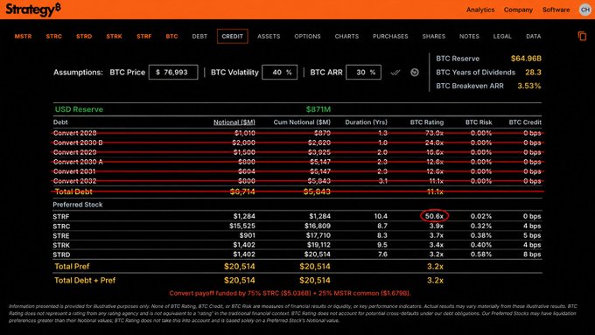595x335 pixels.
Task: Open the CH user avatar
Action: 585,10
